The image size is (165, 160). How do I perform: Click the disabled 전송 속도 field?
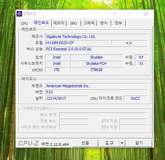click(x=74, y=121)
